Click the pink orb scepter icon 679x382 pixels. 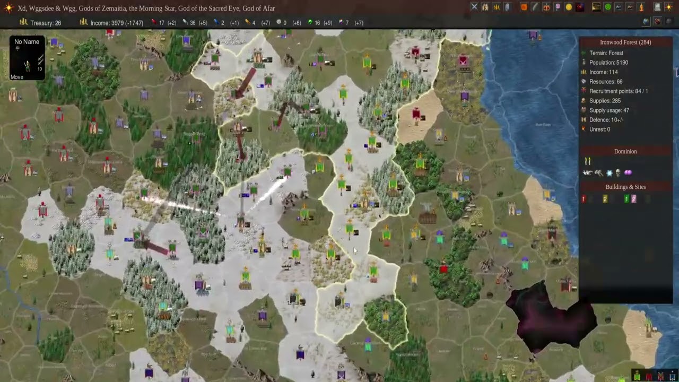[558, 7]
